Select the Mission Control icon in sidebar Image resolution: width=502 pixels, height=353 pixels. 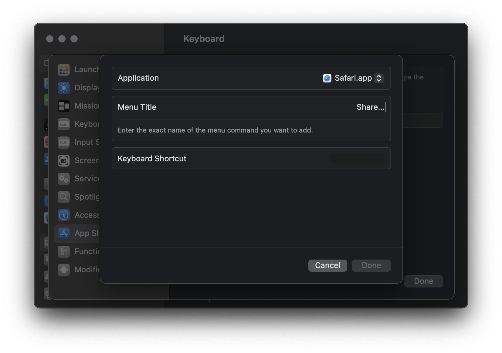64,106
